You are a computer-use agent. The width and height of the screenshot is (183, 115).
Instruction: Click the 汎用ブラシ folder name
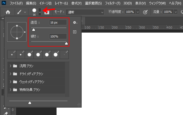point(26,66)
